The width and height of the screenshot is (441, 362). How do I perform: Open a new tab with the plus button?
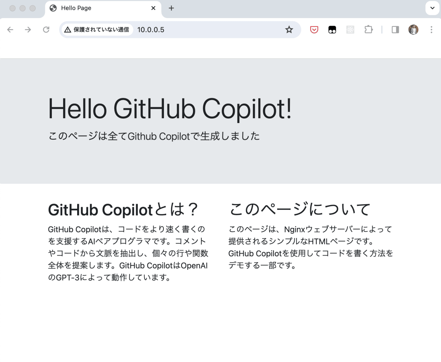point(171,8)
